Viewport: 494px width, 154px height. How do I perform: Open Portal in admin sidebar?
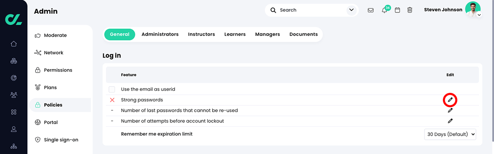point(60,122)
